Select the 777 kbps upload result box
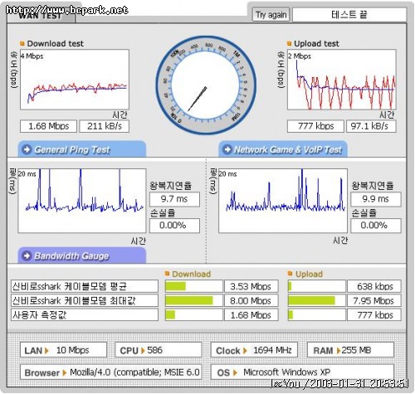The height and width of the screenshot is (394, 415). pyautogui.click(x=315, y=126)
